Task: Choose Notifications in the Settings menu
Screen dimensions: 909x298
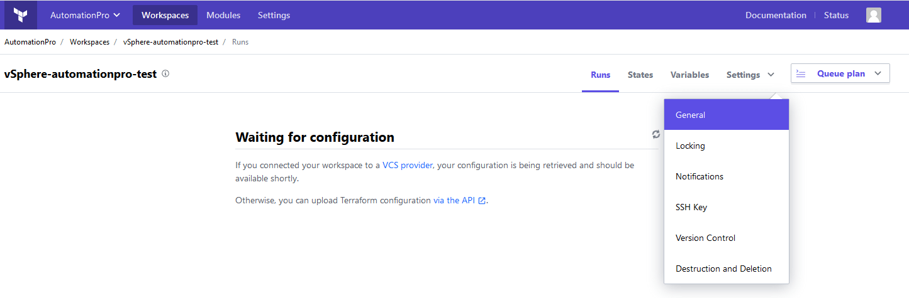Action: click(x=727, y=176)
